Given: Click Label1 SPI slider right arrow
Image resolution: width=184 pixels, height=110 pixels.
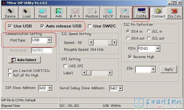Looking at the screenshot, I should tap(110, 73).
